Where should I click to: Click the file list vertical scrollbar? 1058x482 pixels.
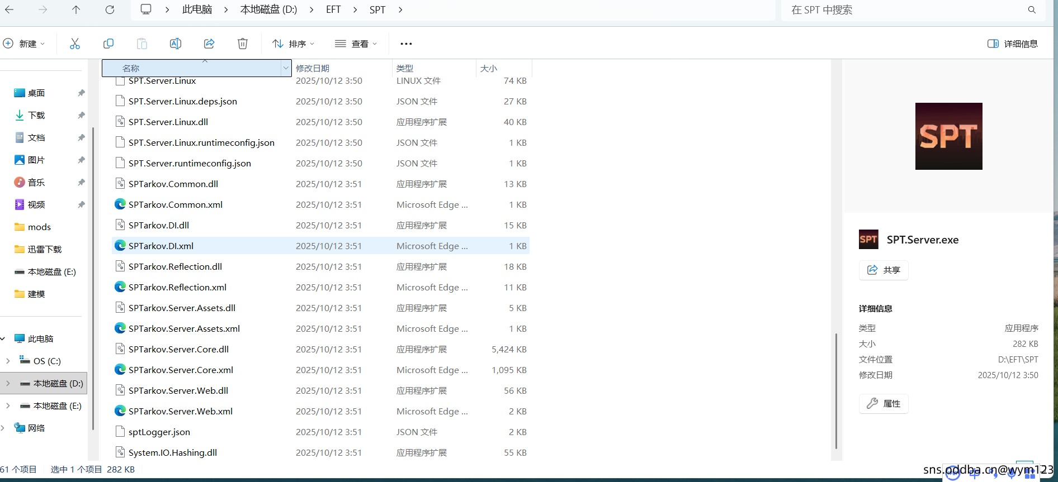point(836,391)
